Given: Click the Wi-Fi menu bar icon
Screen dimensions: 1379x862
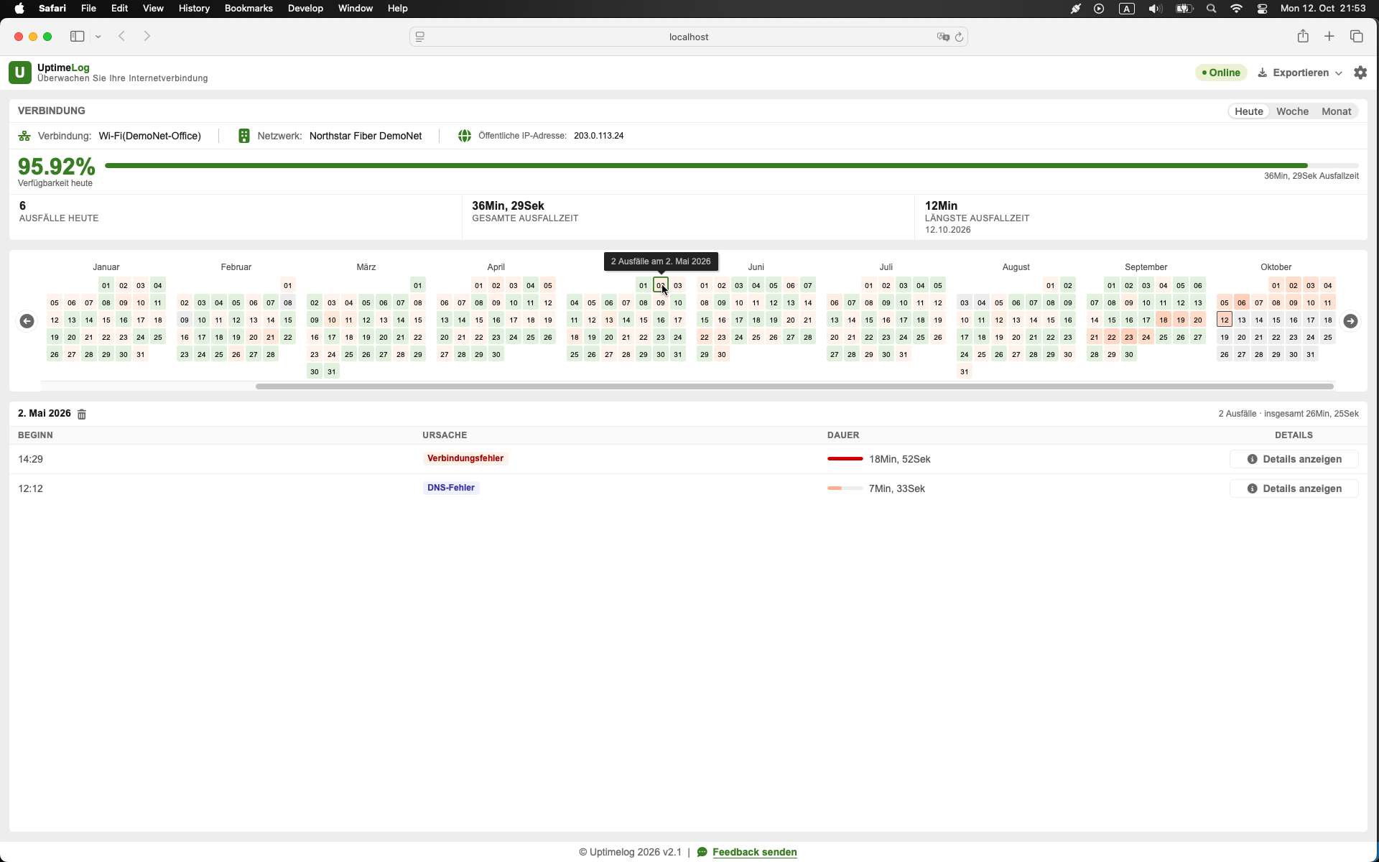Looking at the screenshot, I should pos(1236,9).
